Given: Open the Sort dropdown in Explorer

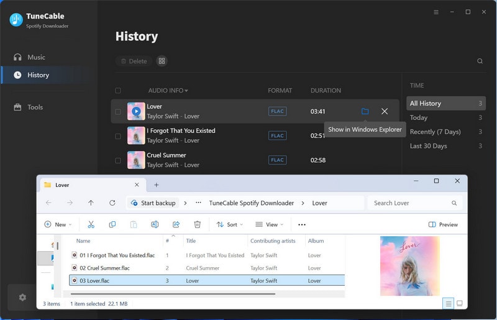Looking at the screenshot, I should pos(229,224).
